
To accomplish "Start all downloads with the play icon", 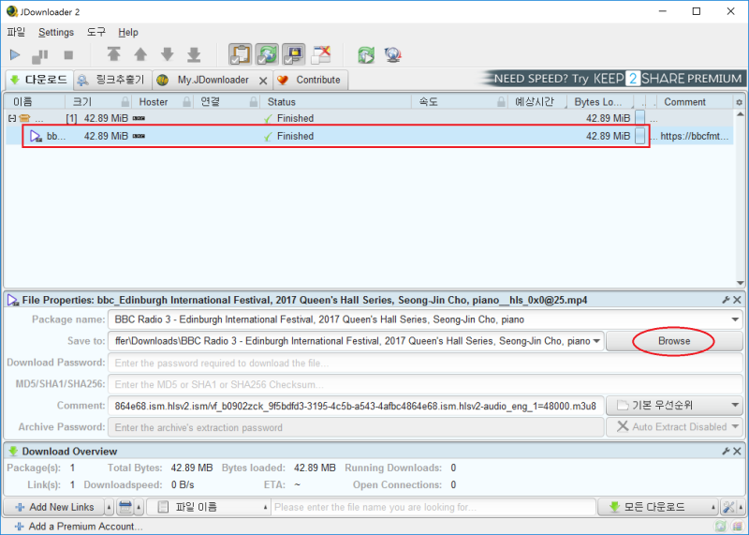I will pyautogui.click(x=15, y=55).
